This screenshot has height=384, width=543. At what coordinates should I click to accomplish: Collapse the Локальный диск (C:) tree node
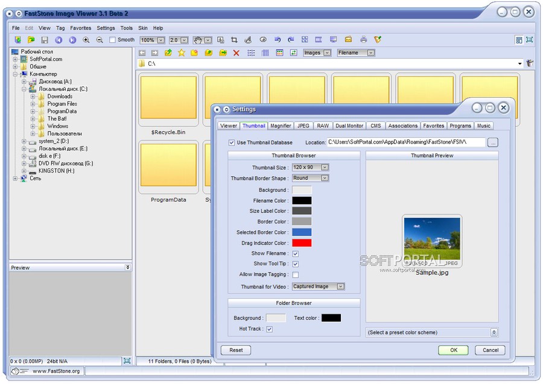tap(24, 89)
